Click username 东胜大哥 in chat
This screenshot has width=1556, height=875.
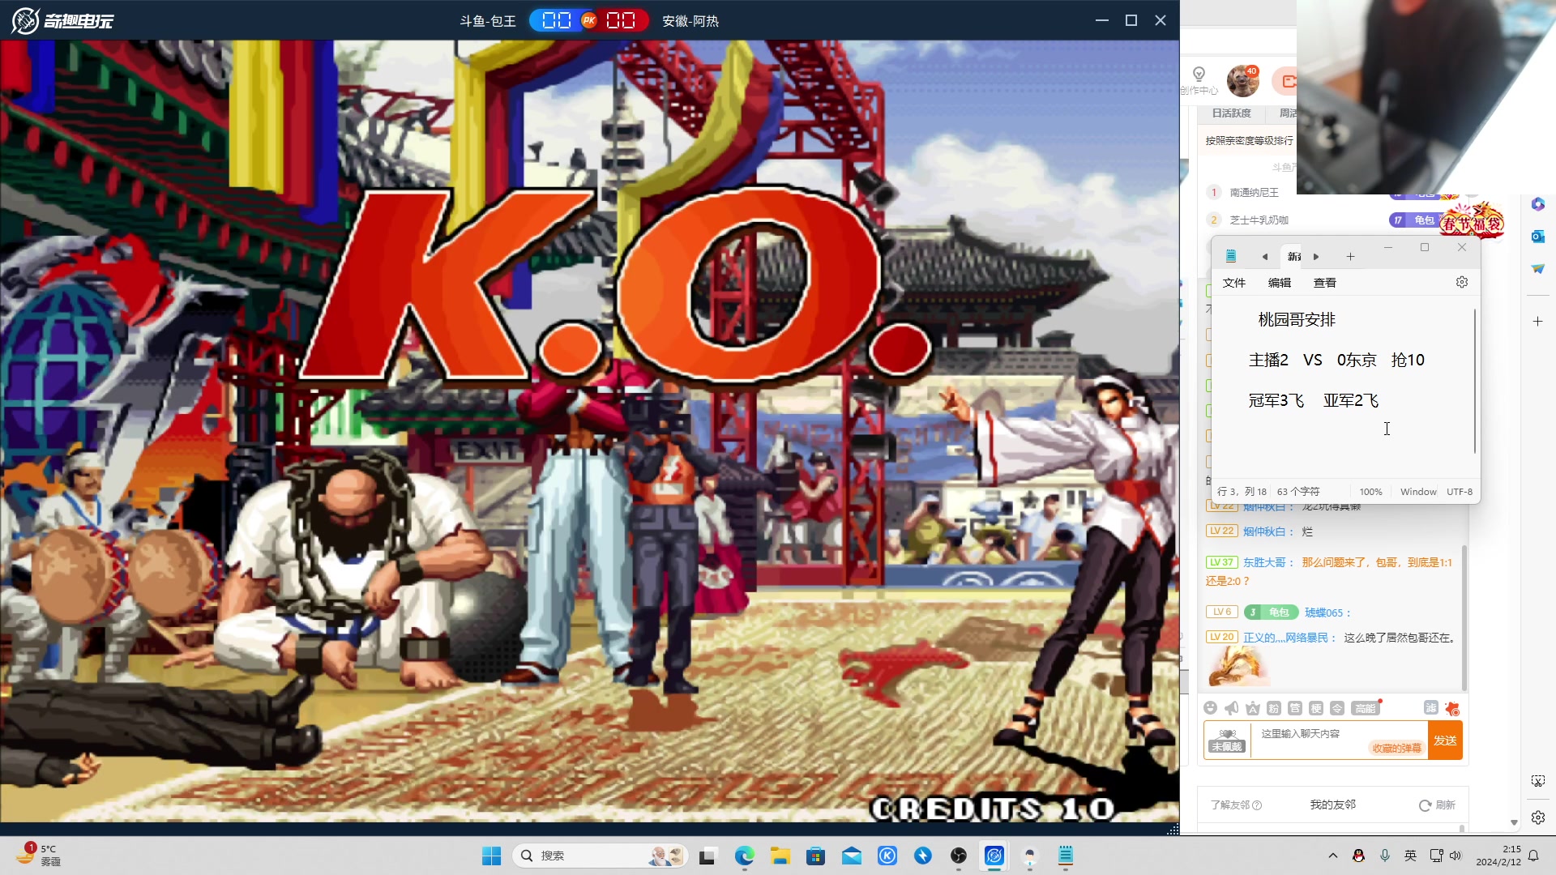pos(1264,562)
